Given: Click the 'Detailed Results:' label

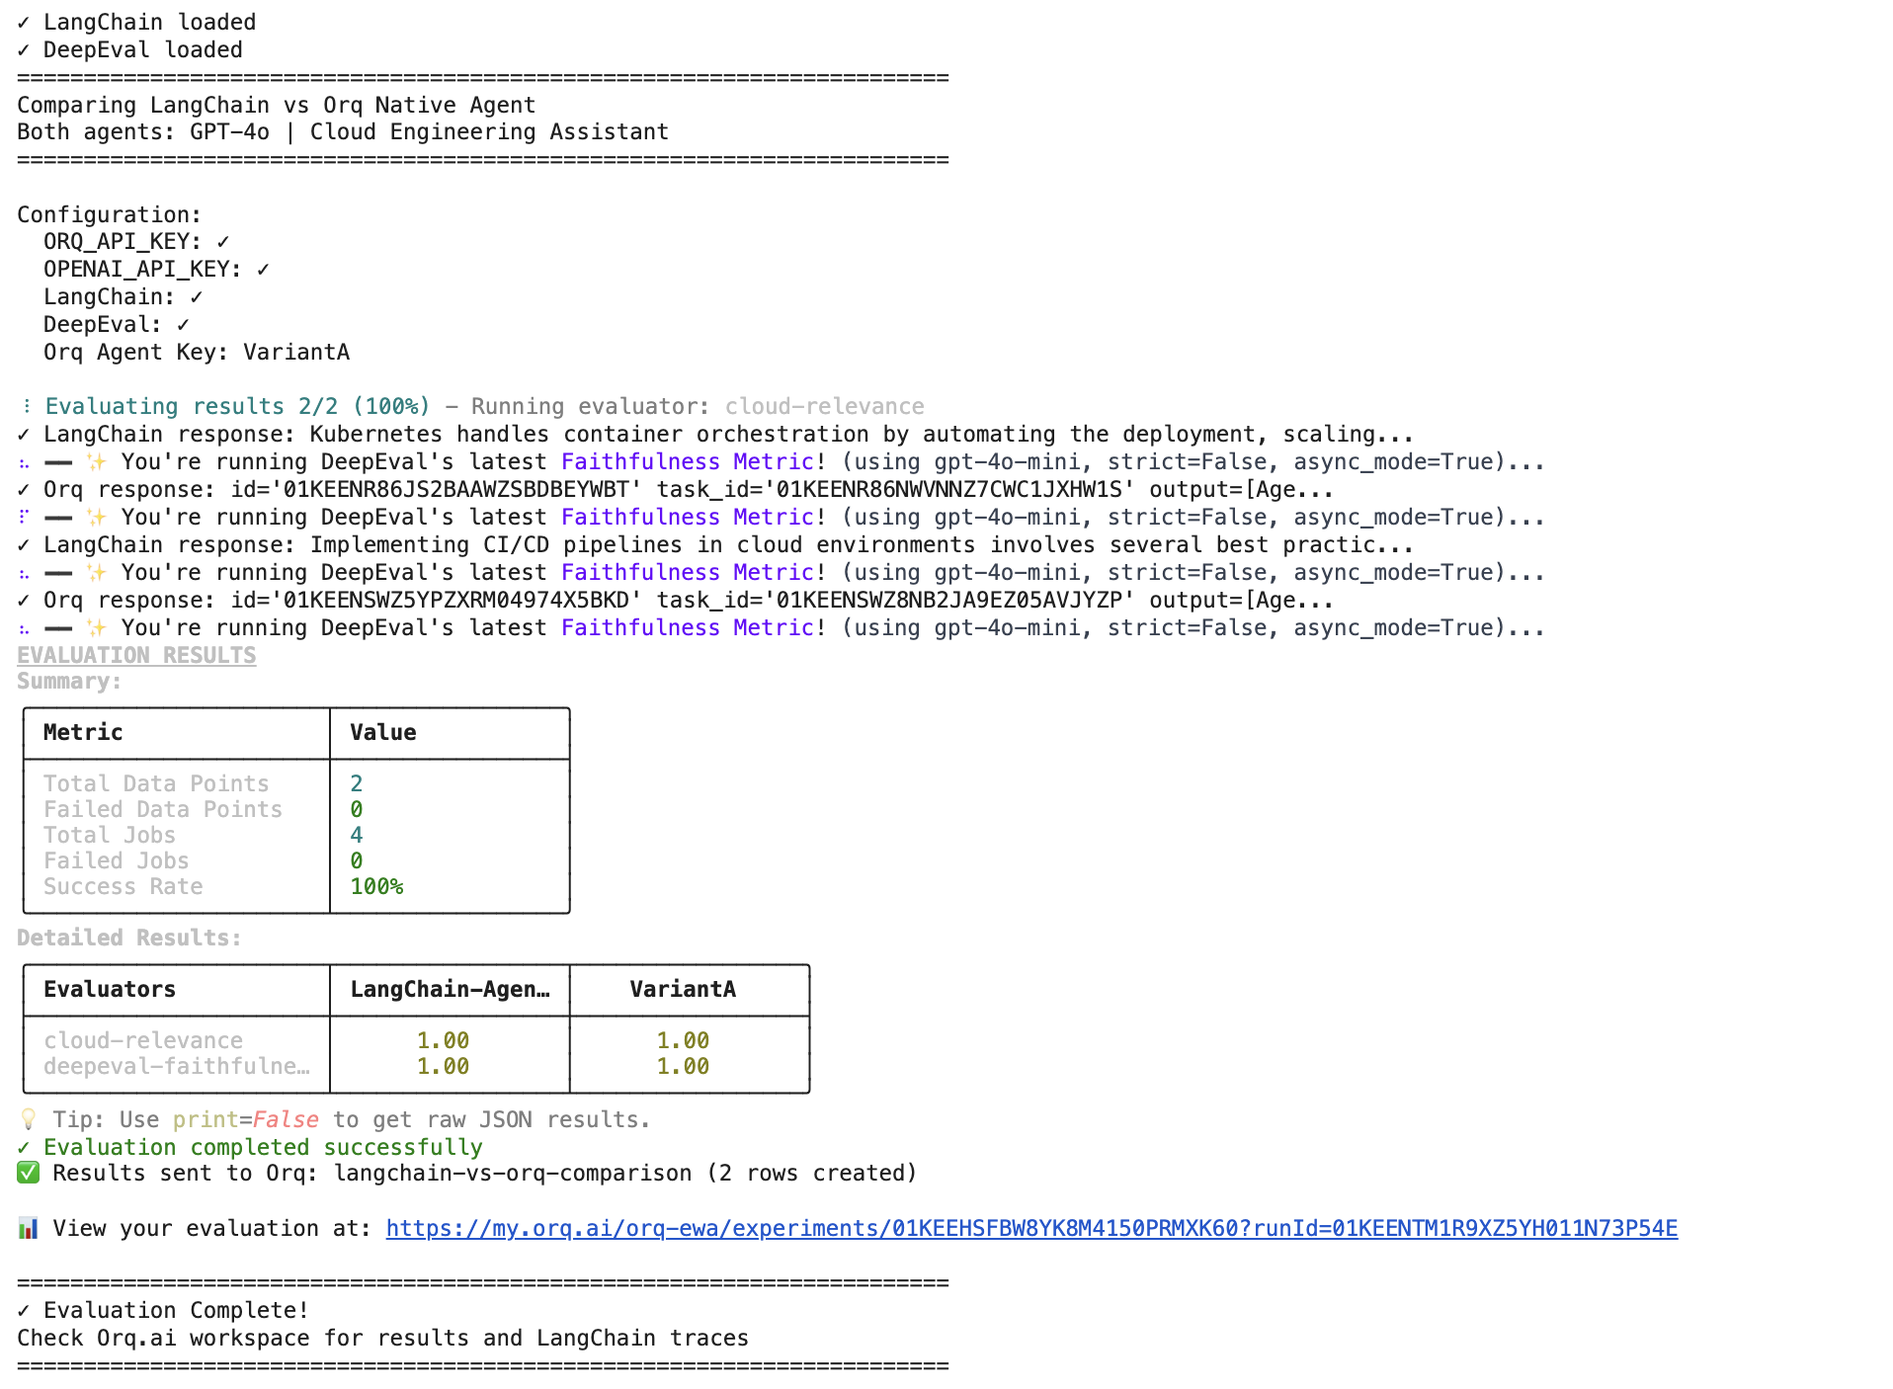Looking at the screenshot, I should click(129, 938).
